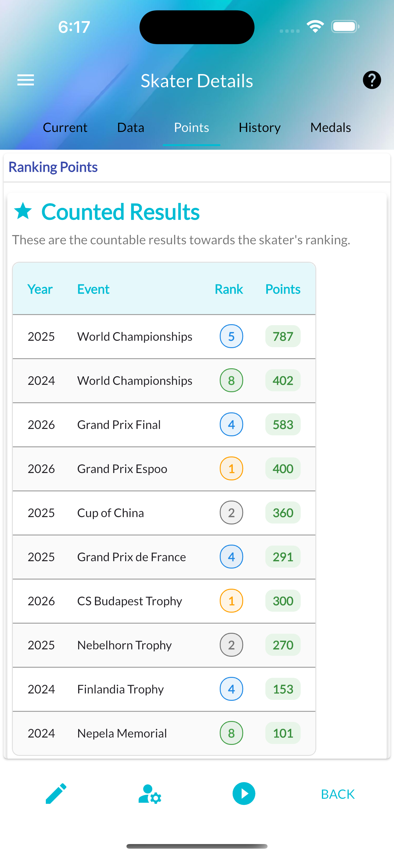This screenshot has height=856, width=394.
Task: Open the help question mark icon
Action: pos(372,80)
